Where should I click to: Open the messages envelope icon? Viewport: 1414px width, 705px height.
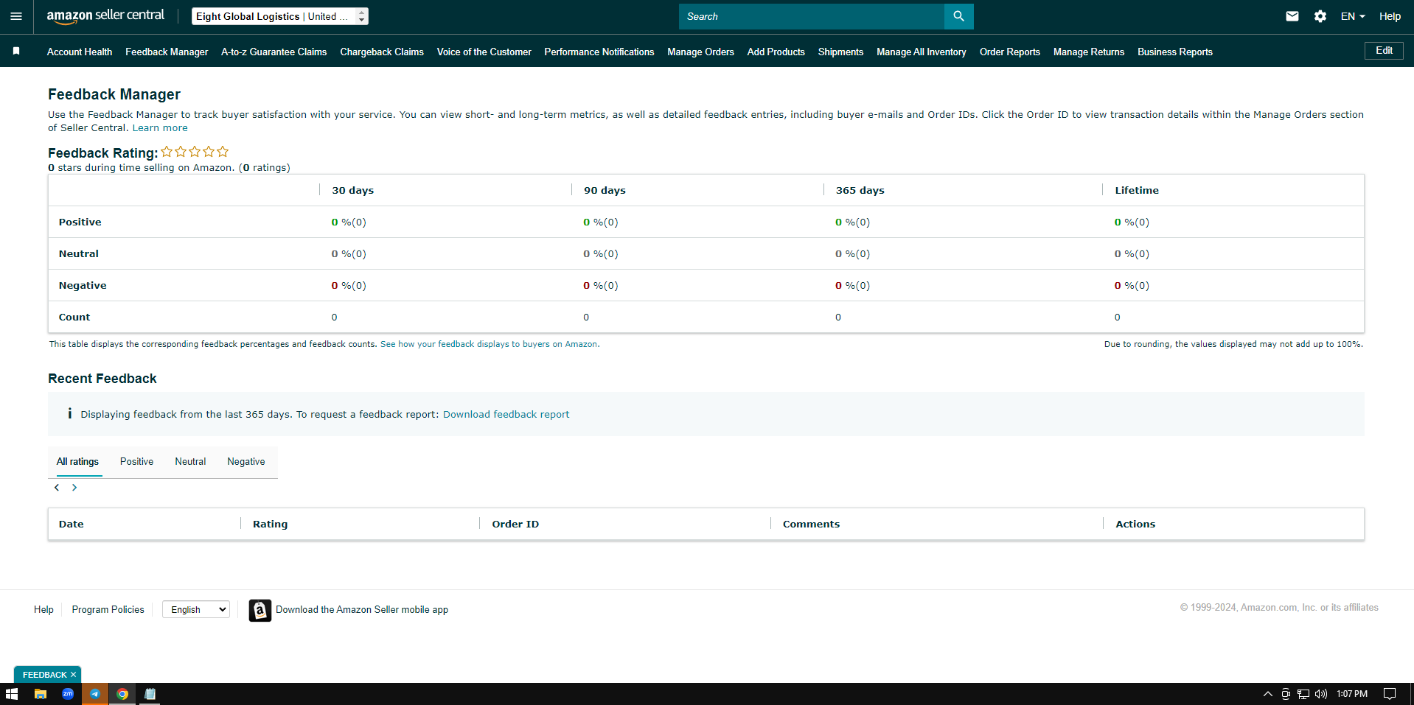[x=1292, y=16]
